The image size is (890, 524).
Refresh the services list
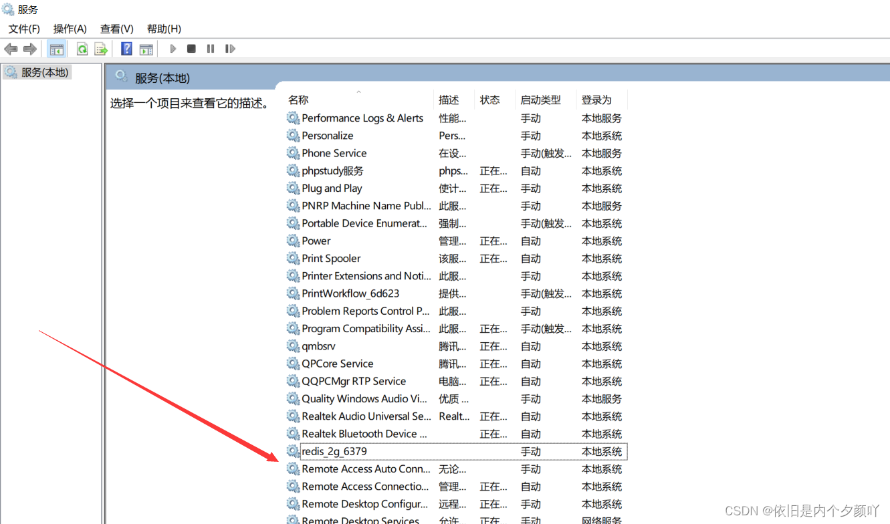[x=82, y=48]
